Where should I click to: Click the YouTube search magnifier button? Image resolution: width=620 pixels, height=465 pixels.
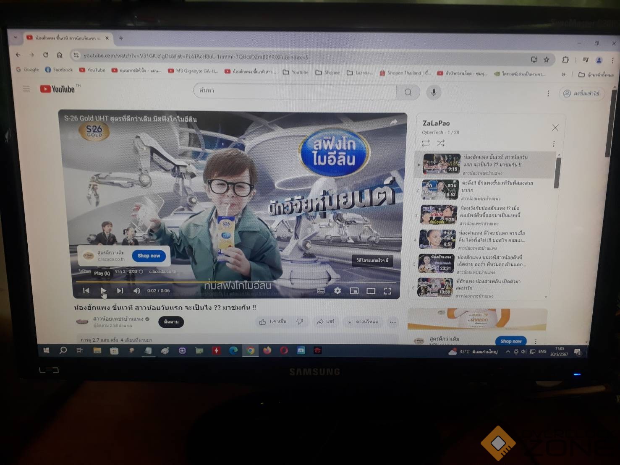408,92
